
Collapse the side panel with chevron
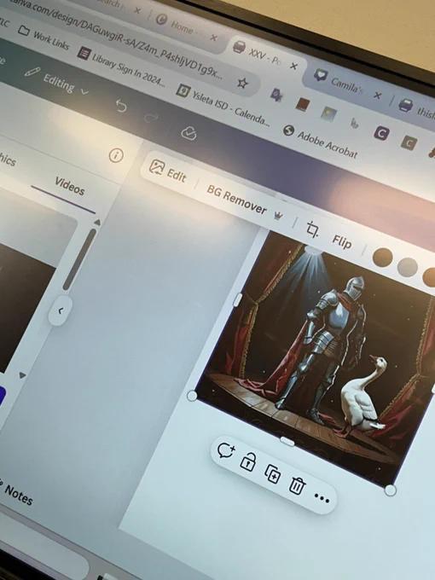(61, 310)
